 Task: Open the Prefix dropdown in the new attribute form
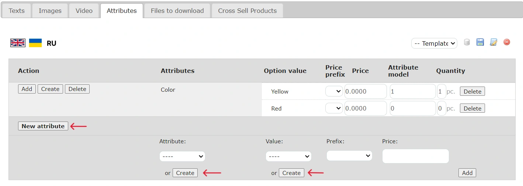pos(349,156)
